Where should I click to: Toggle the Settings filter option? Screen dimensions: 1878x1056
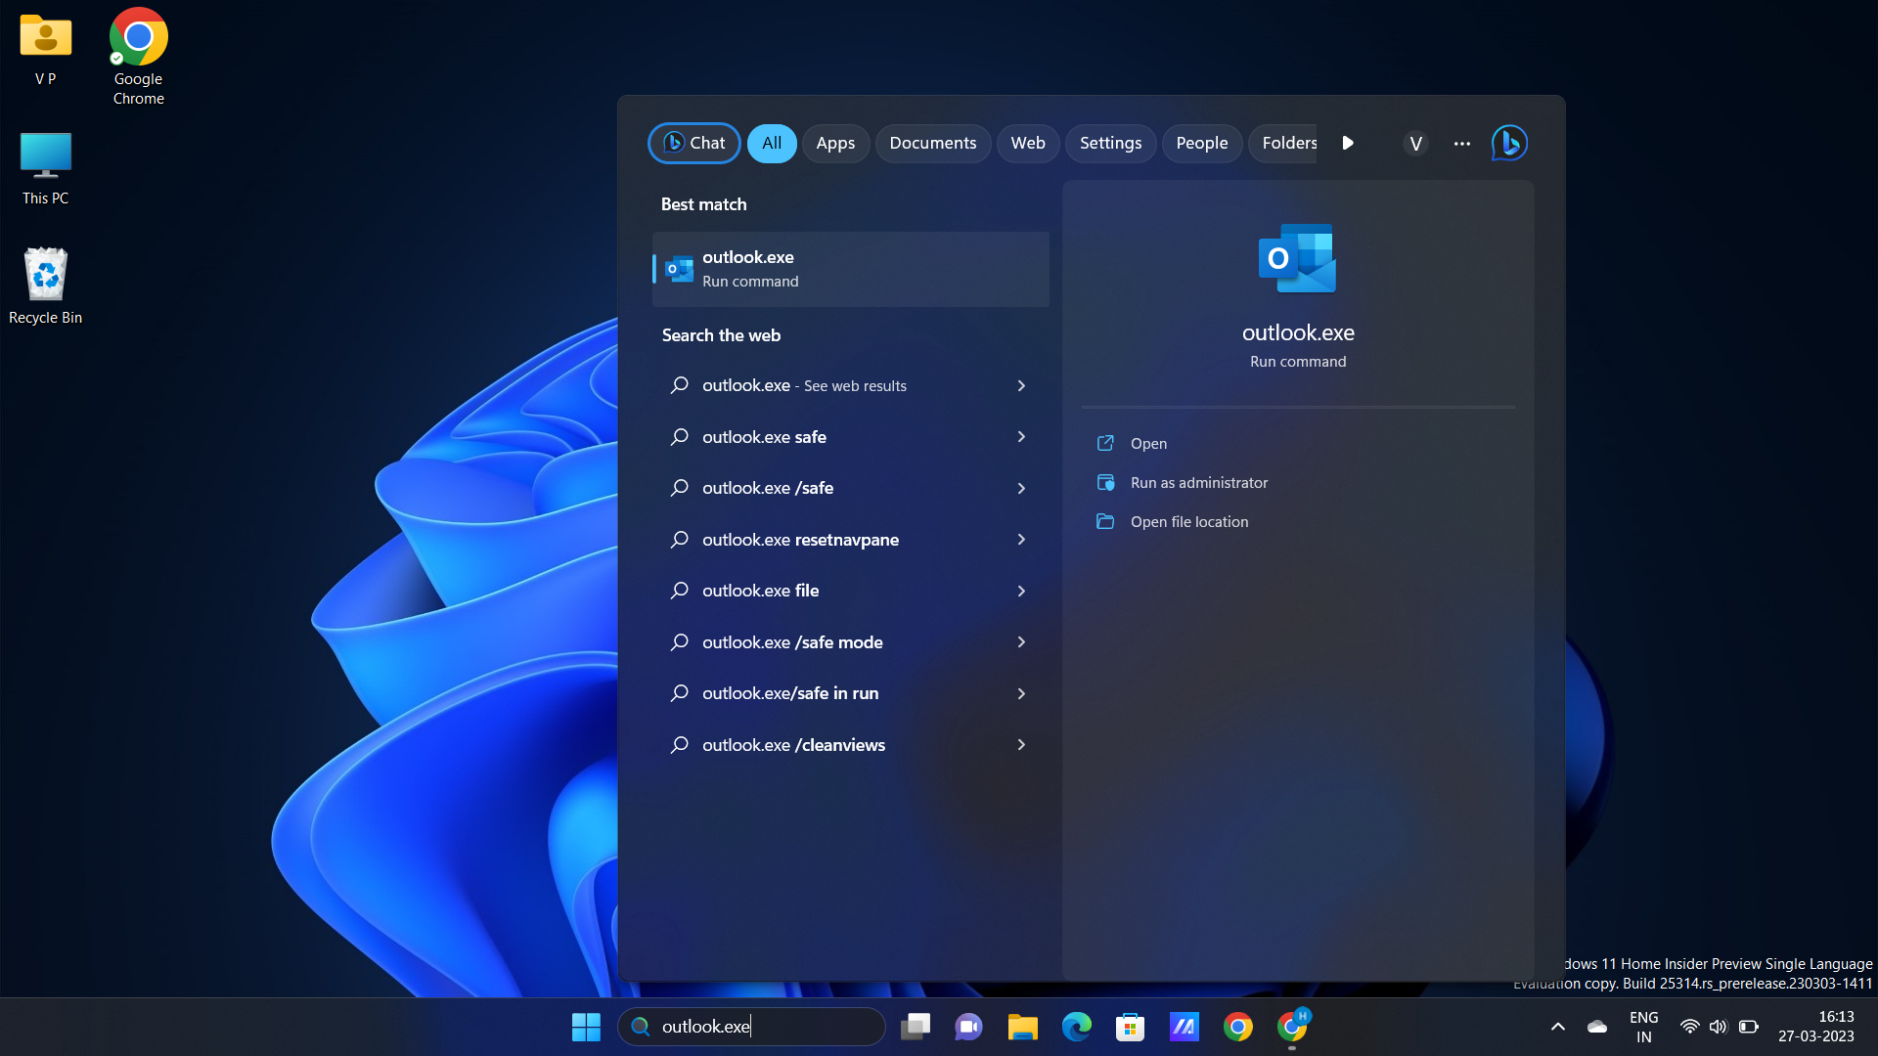1110,143
